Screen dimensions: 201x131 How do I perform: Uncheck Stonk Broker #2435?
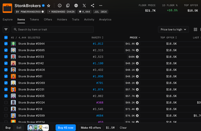[6, 96]
